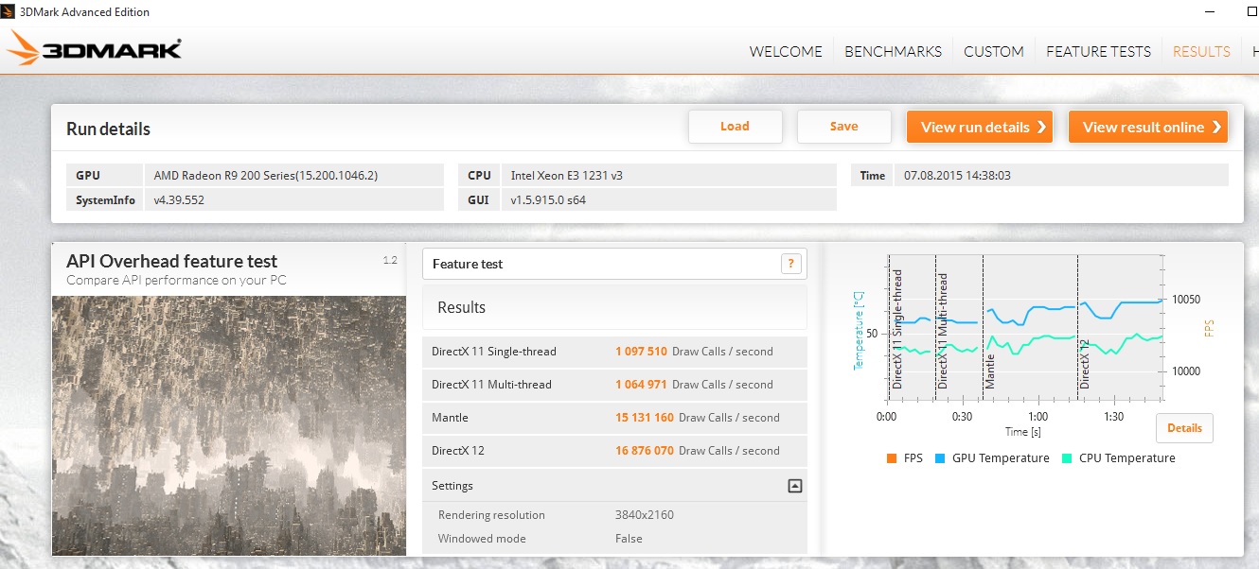Click the 3DMark logo in header
Screen dimensions: 1259x569
tap(93, 47)
